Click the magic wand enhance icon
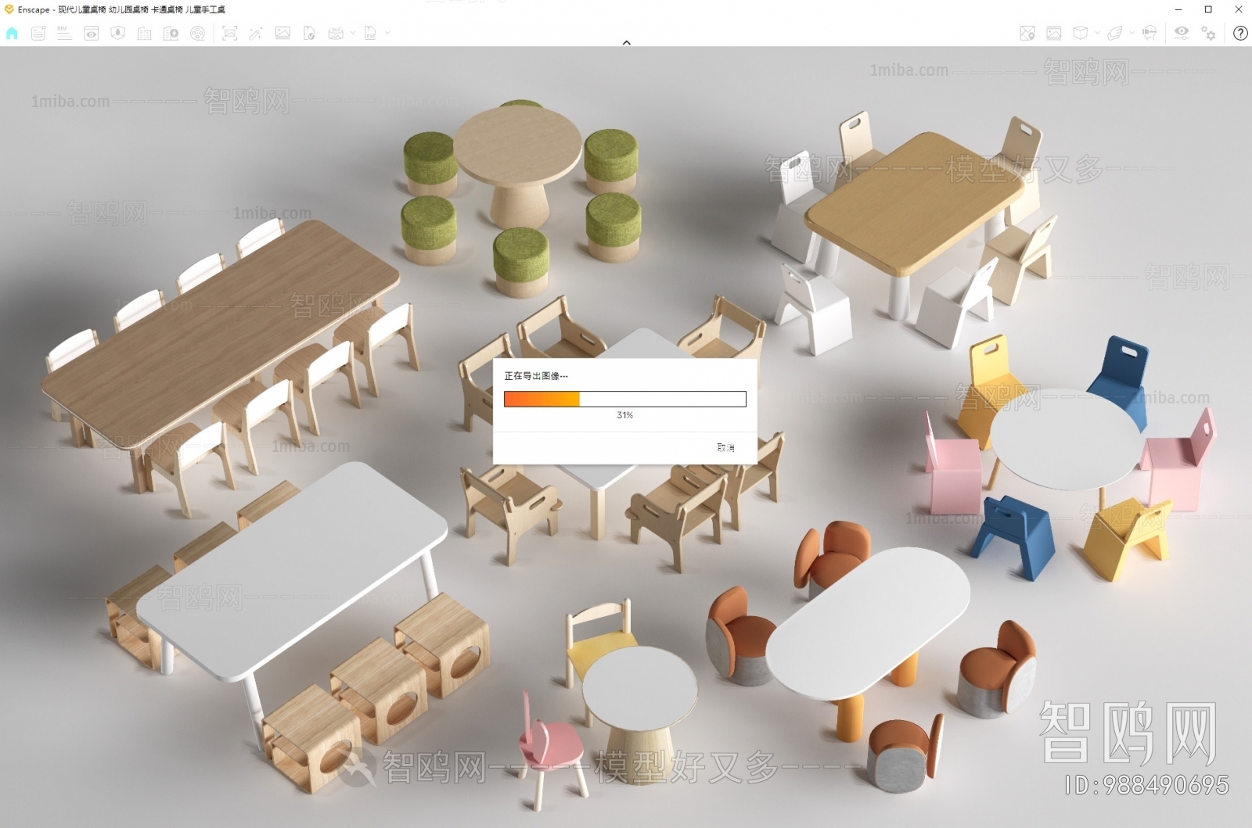 256,33
